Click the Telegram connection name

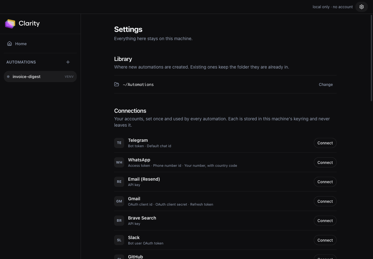coord(138,140)
